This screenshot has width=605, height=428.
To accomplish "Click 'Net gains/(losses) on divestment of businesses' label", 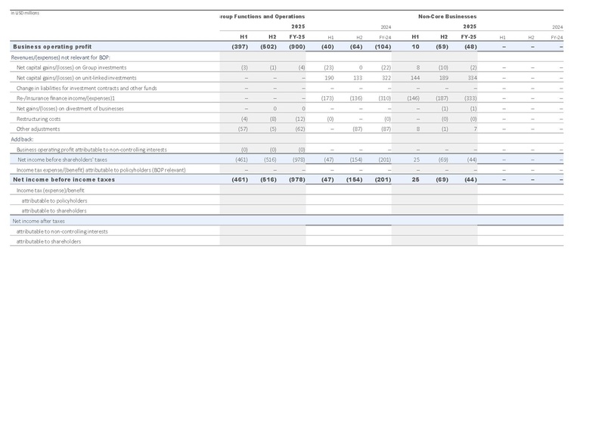I will 70,109.
